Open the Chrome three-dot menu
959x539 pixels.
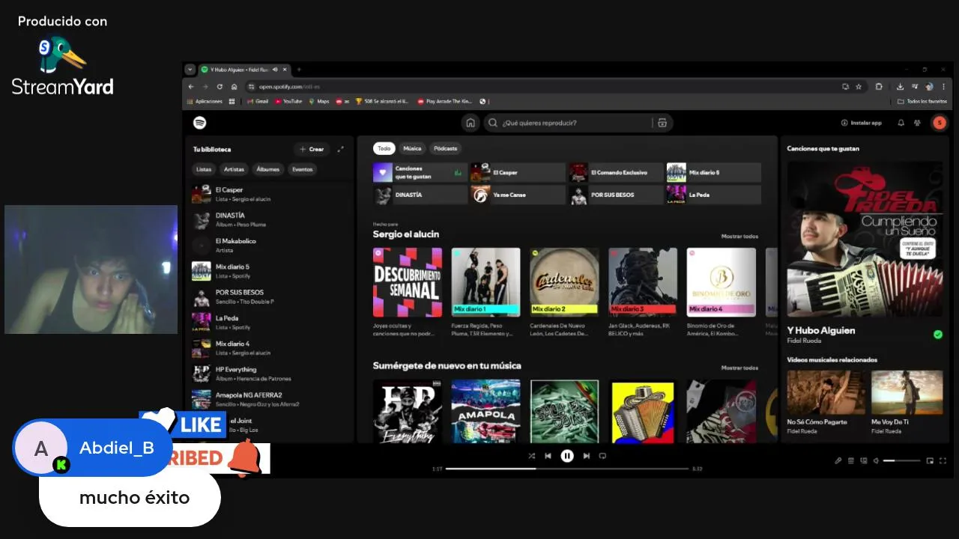point(943,86)
